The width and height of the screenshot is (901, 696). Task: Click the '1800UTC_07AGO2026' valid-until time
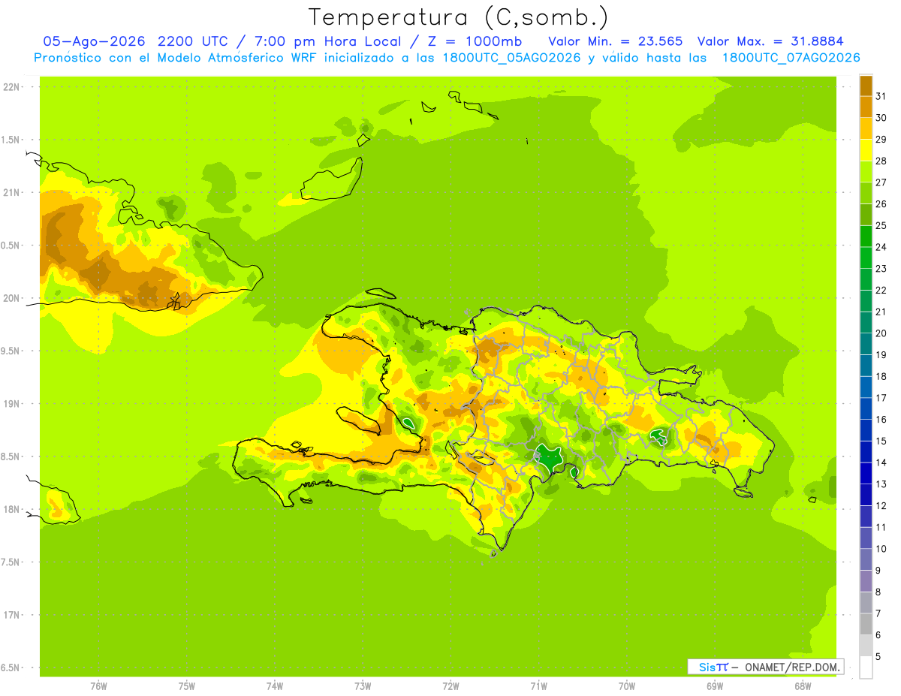[x=791, y=58]
